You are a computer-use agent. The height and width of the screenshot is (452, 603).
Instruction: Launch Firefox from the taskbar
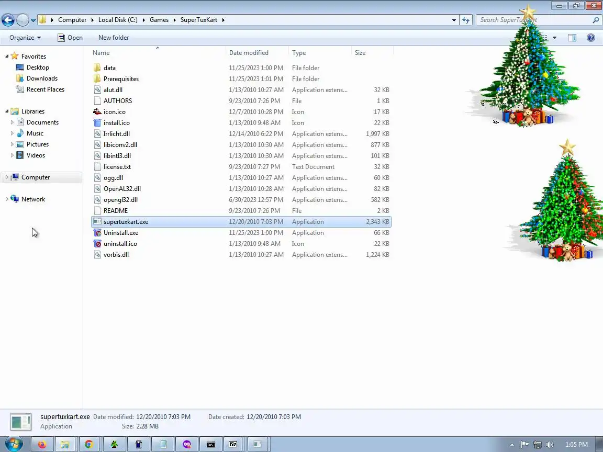pos(42,444)
